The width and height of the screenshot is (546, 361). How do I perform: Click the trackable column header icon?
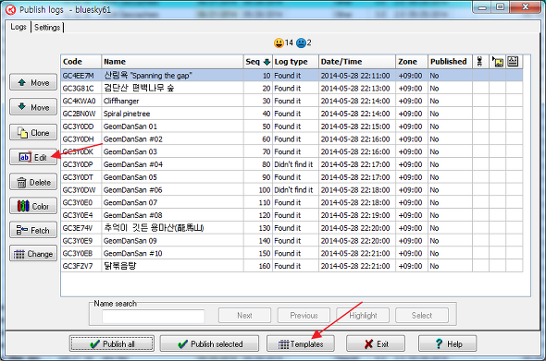click(x=480, y=62)
